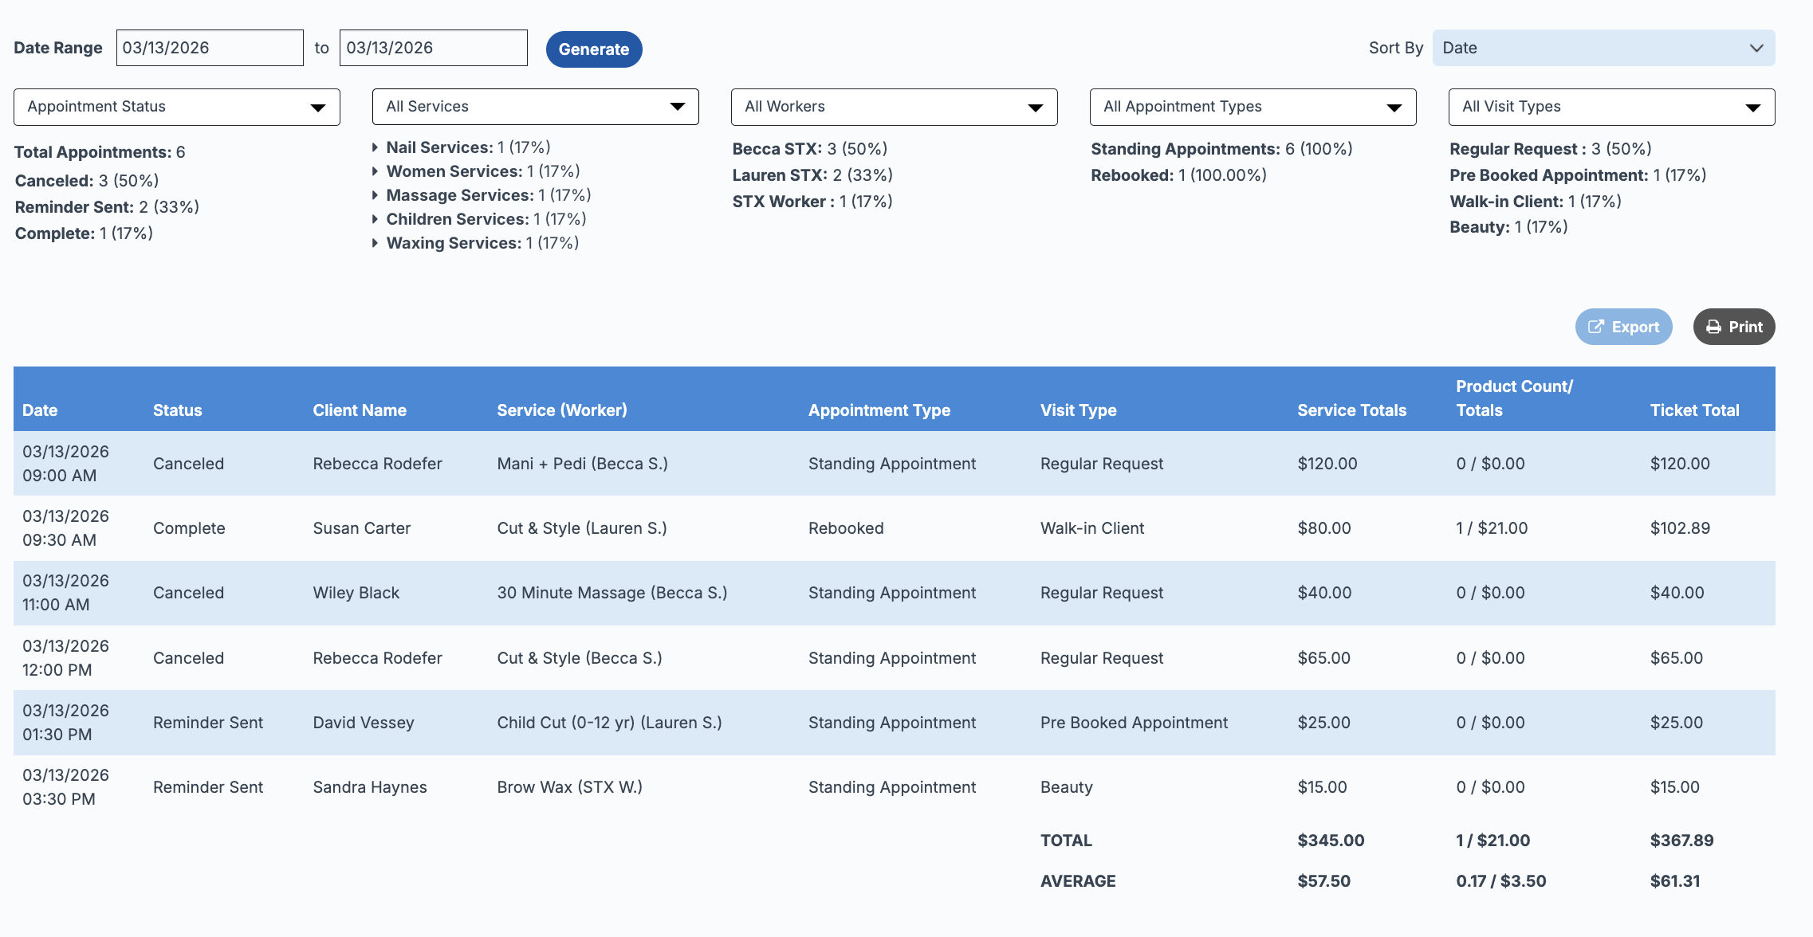Click the Status column header
The image size is (1813, 937).
tap(177, 410)
